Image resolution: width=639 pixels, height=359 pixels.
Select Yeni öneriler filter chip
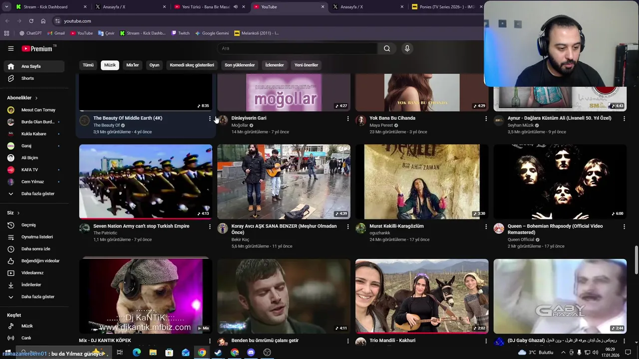tap(306, 65)
